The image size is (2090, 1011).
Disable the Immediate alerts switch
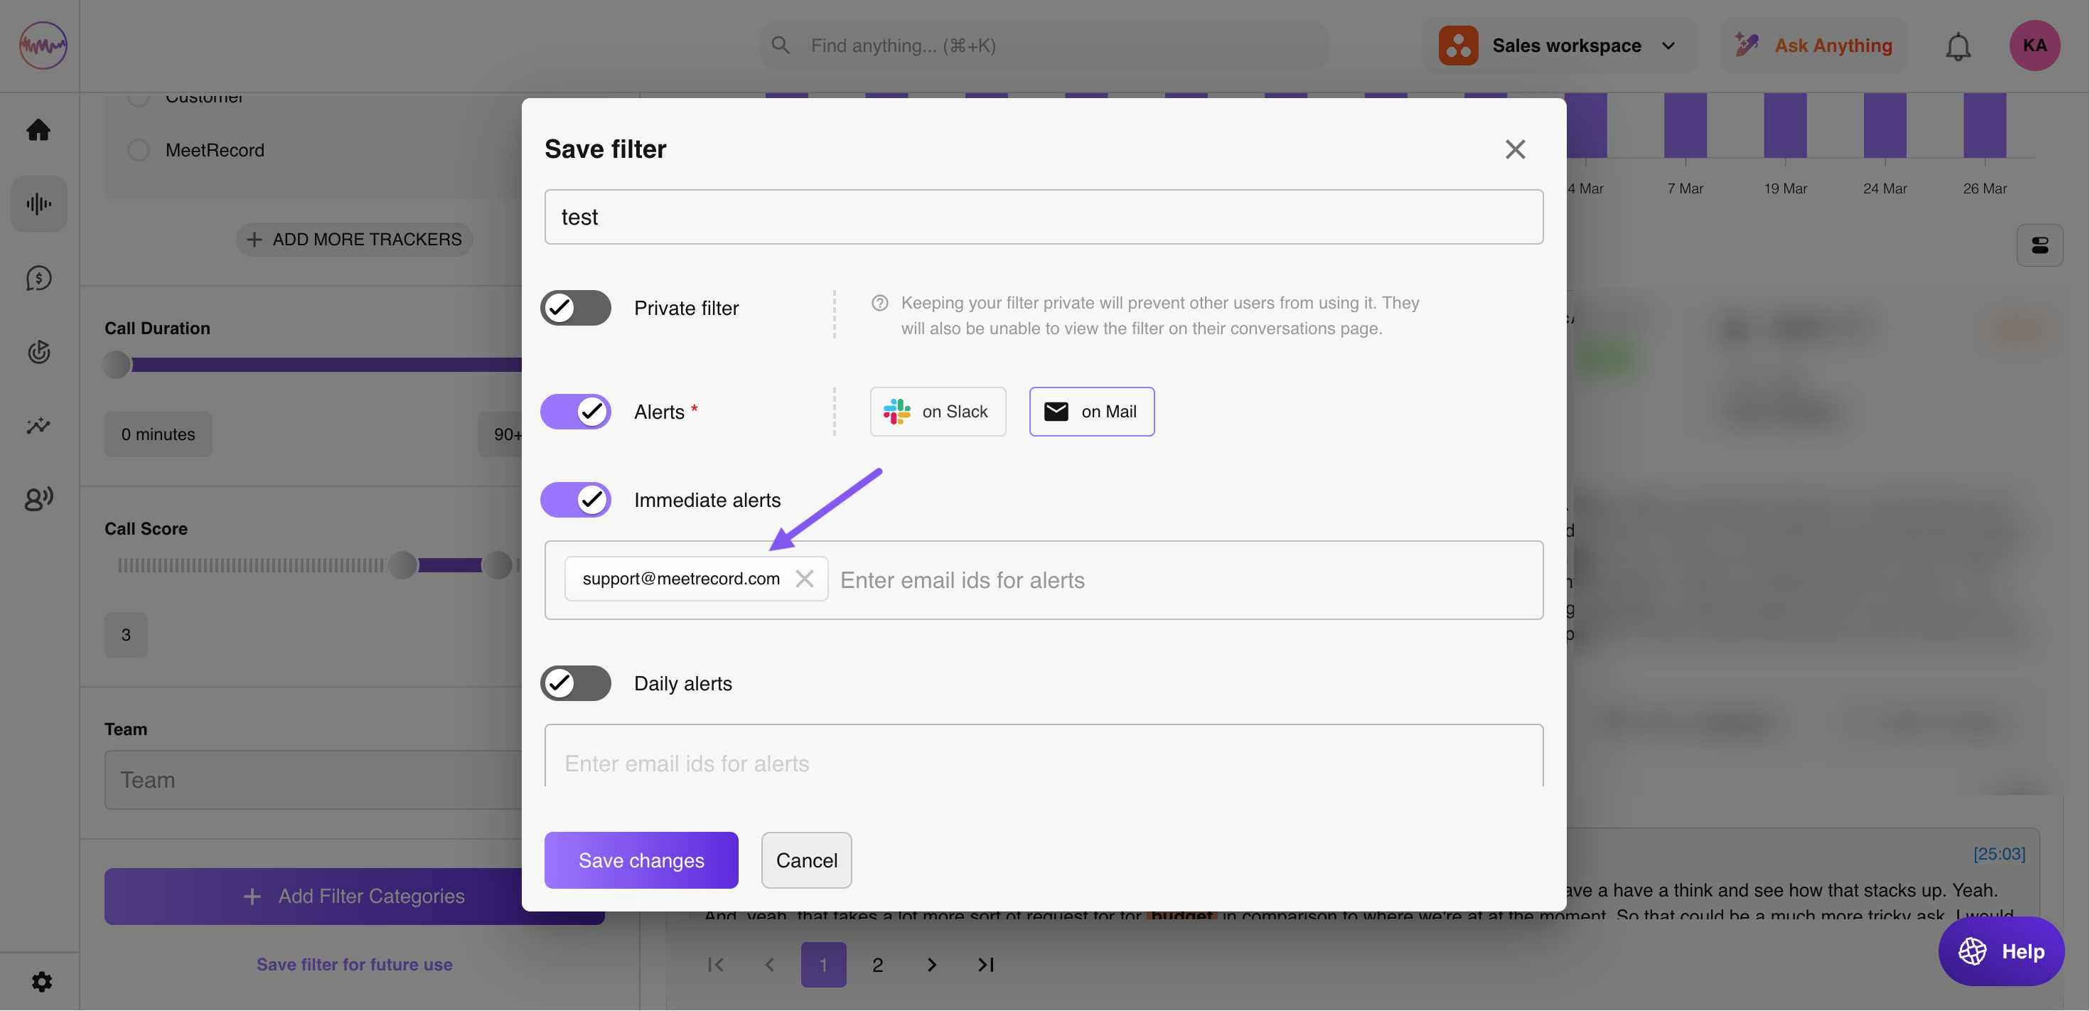575,500
